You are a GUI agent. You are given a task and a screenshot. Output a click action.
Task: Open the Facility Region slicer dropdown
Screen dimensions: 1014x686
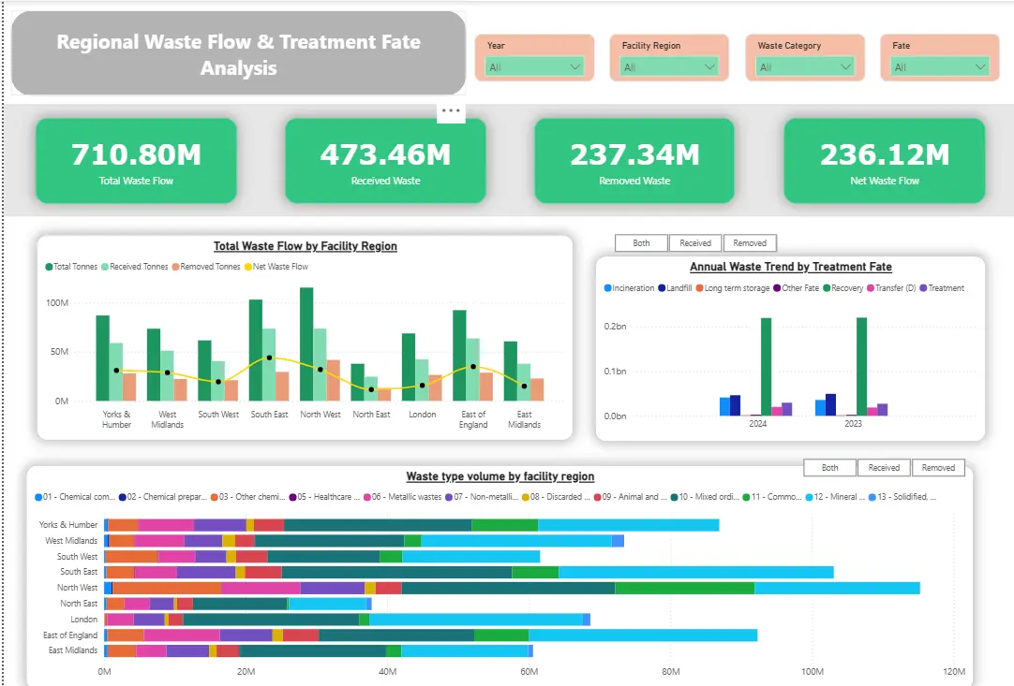coord(669,66)
